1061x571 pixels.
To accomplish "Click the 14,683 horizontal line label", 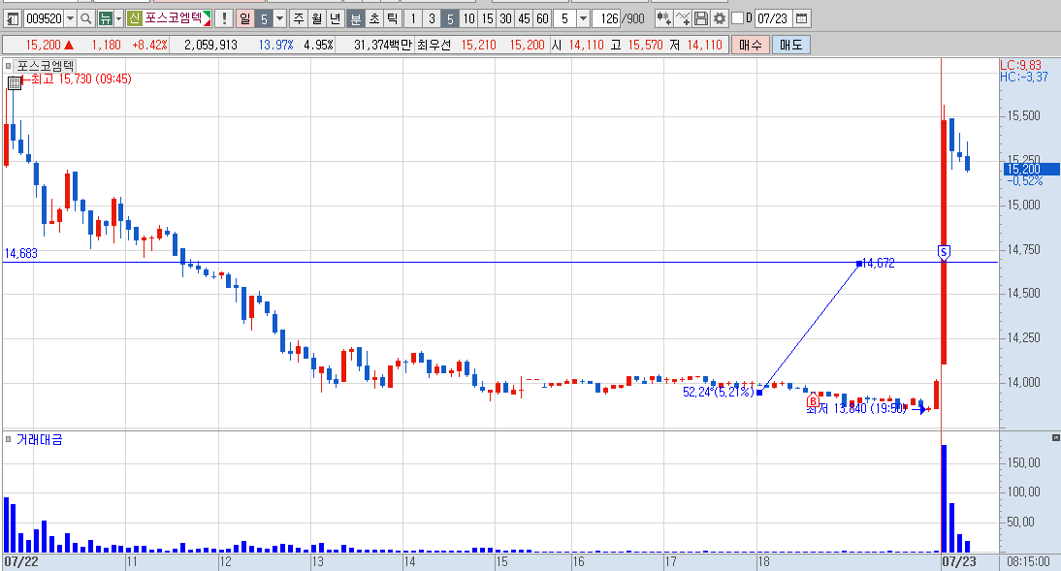I will [x=21, y=253].
